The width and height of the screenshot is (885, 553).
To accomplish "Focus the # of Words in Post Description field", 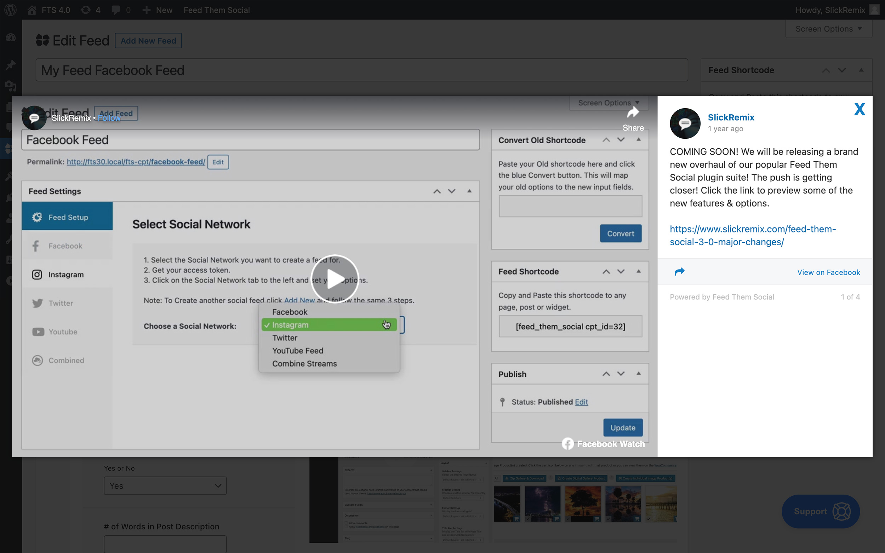I will point(165,544).
